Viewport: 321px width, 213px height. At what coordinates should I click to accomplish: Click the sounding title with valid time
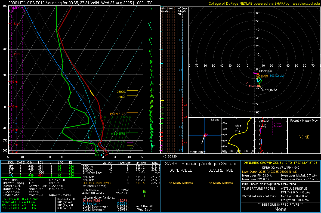pos(81,3)
